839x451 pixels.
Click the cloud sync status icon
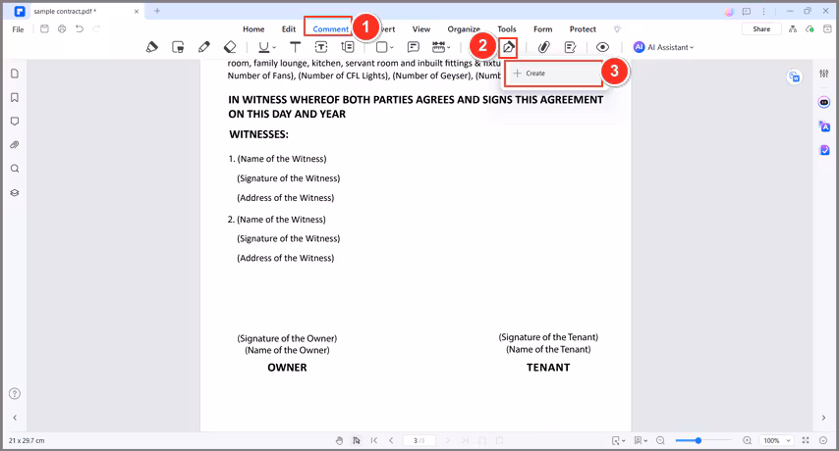pos(811,28)
